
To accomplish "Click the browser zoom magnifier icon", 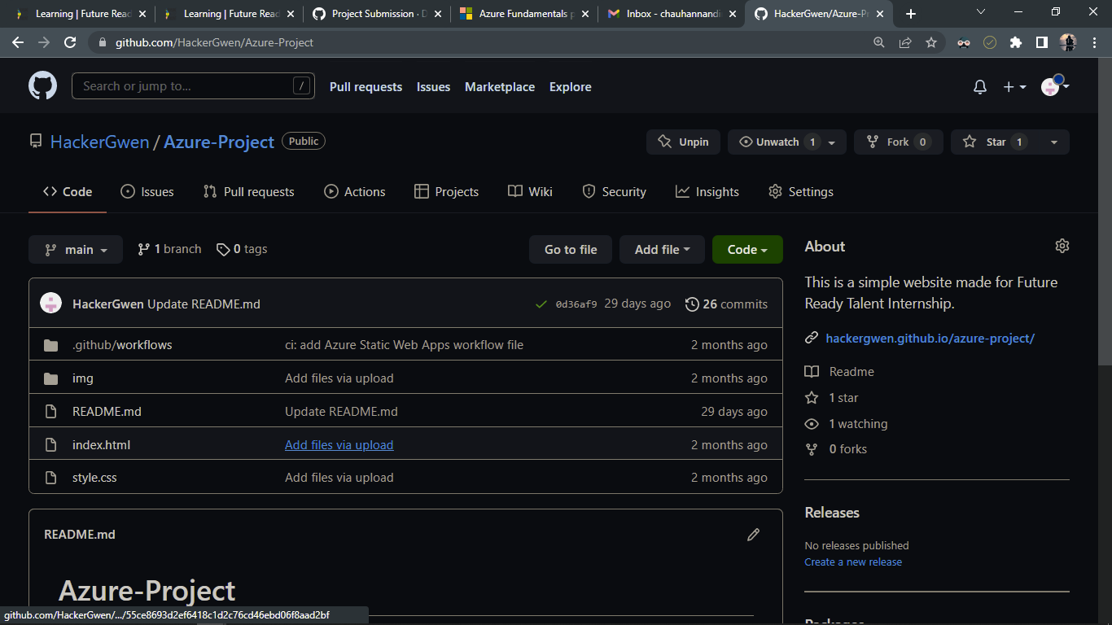I will [879, 42].
